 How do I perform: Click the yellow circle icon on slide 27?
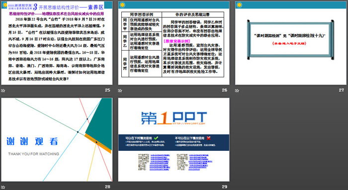pyautogui.click(x=239, y=5)
